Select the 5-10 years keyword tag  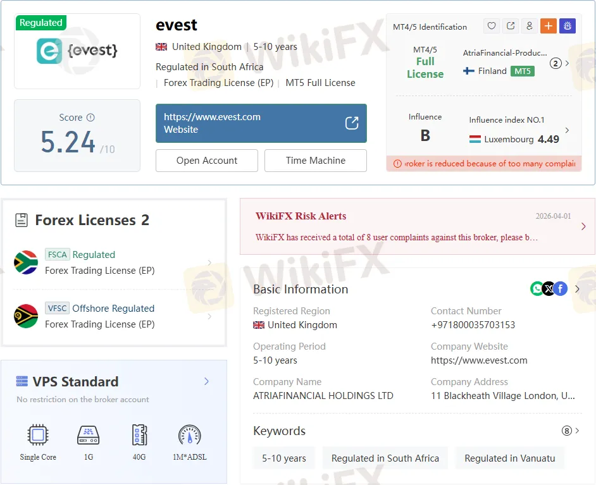pyautogui.click(x=284, y=458)
